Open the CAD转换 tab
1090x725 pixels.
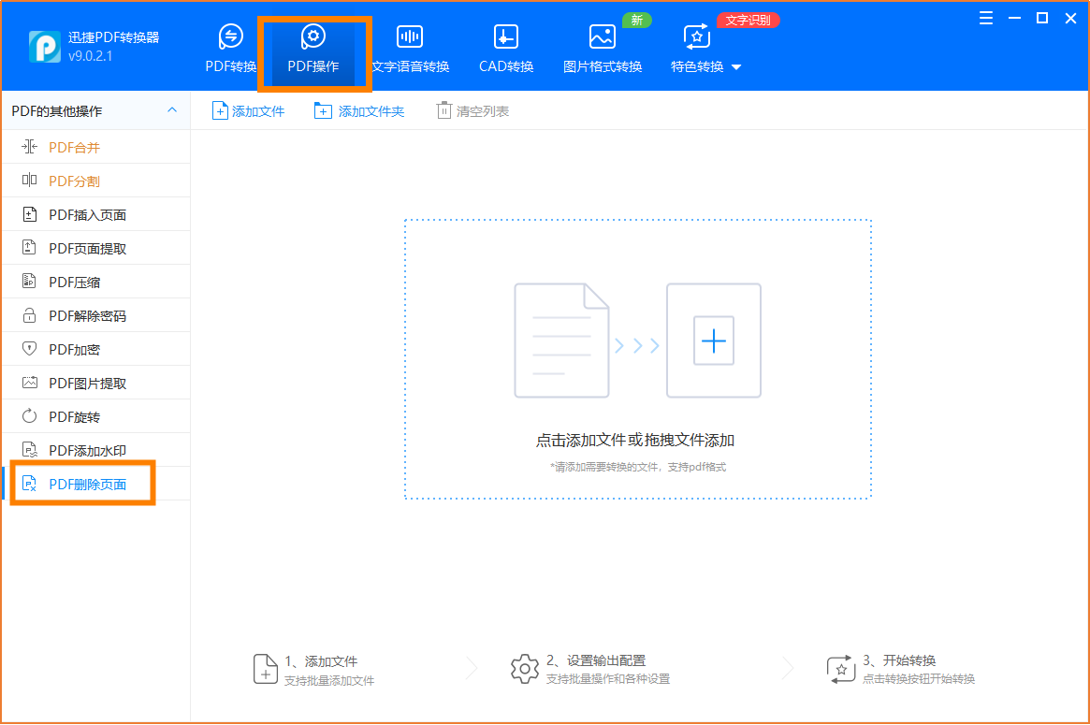pos(506,49)
